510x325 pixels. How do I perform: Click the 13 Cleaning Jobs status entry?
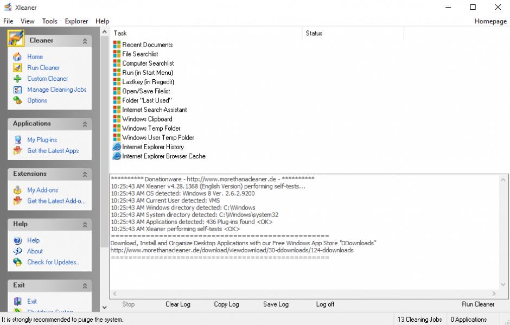[419, 320]
